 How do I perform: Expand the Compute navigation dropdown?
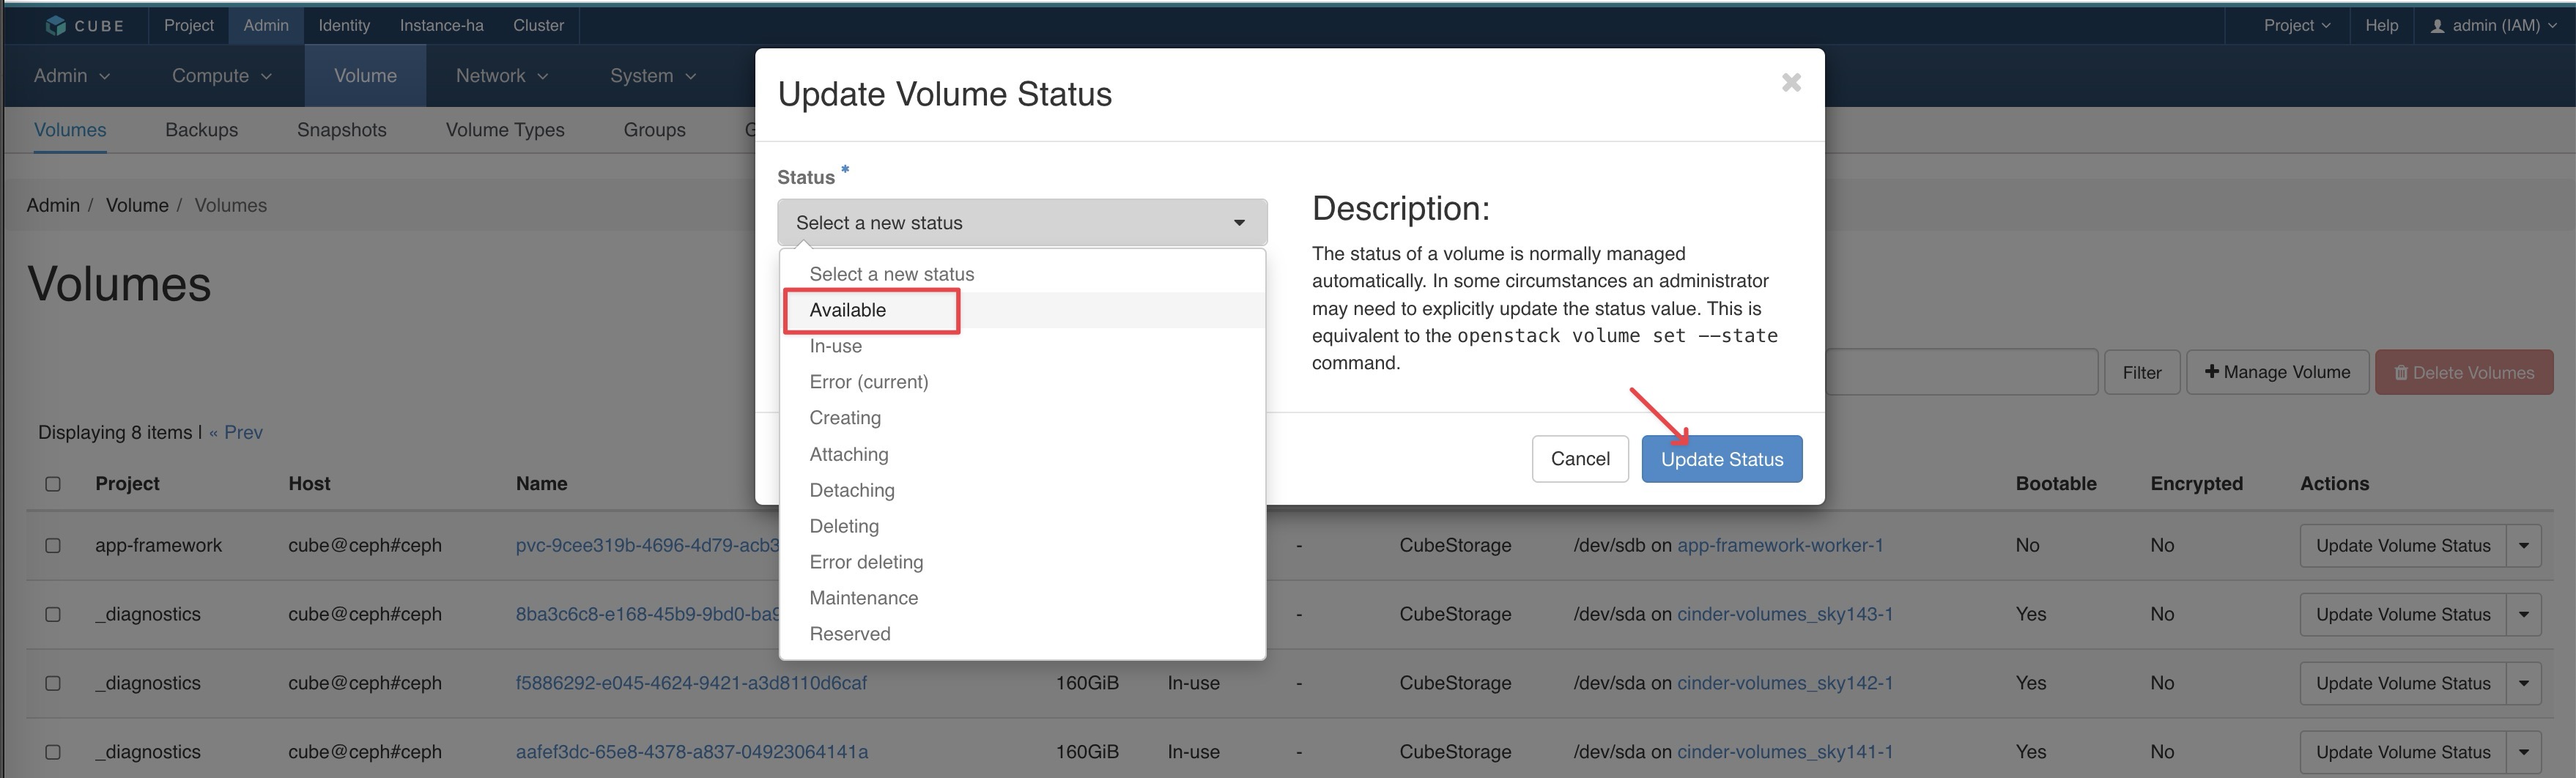click(222, 76)
